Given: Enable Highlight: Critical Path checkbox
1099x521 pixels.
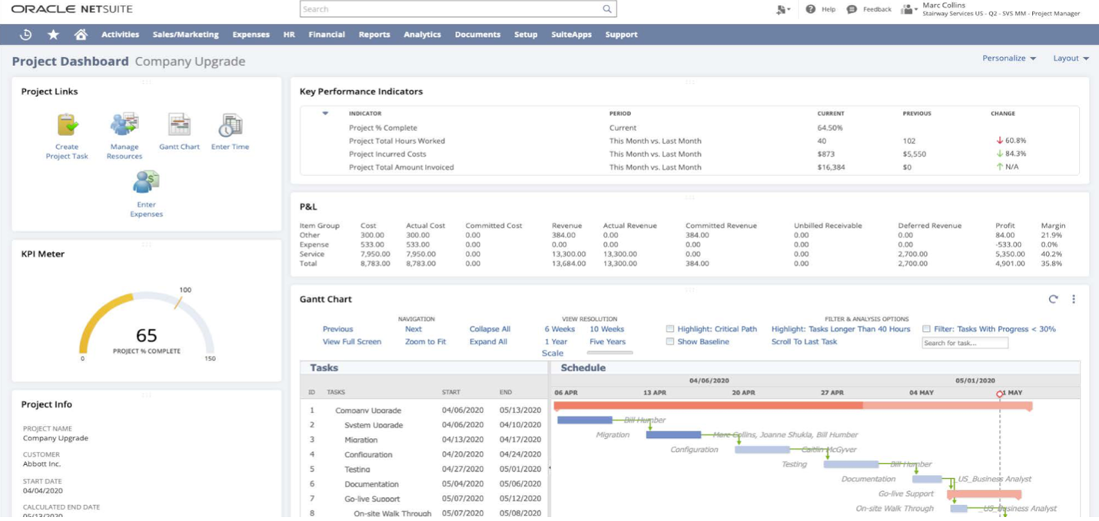Looking at the screenshot, I should click(669, 328).
